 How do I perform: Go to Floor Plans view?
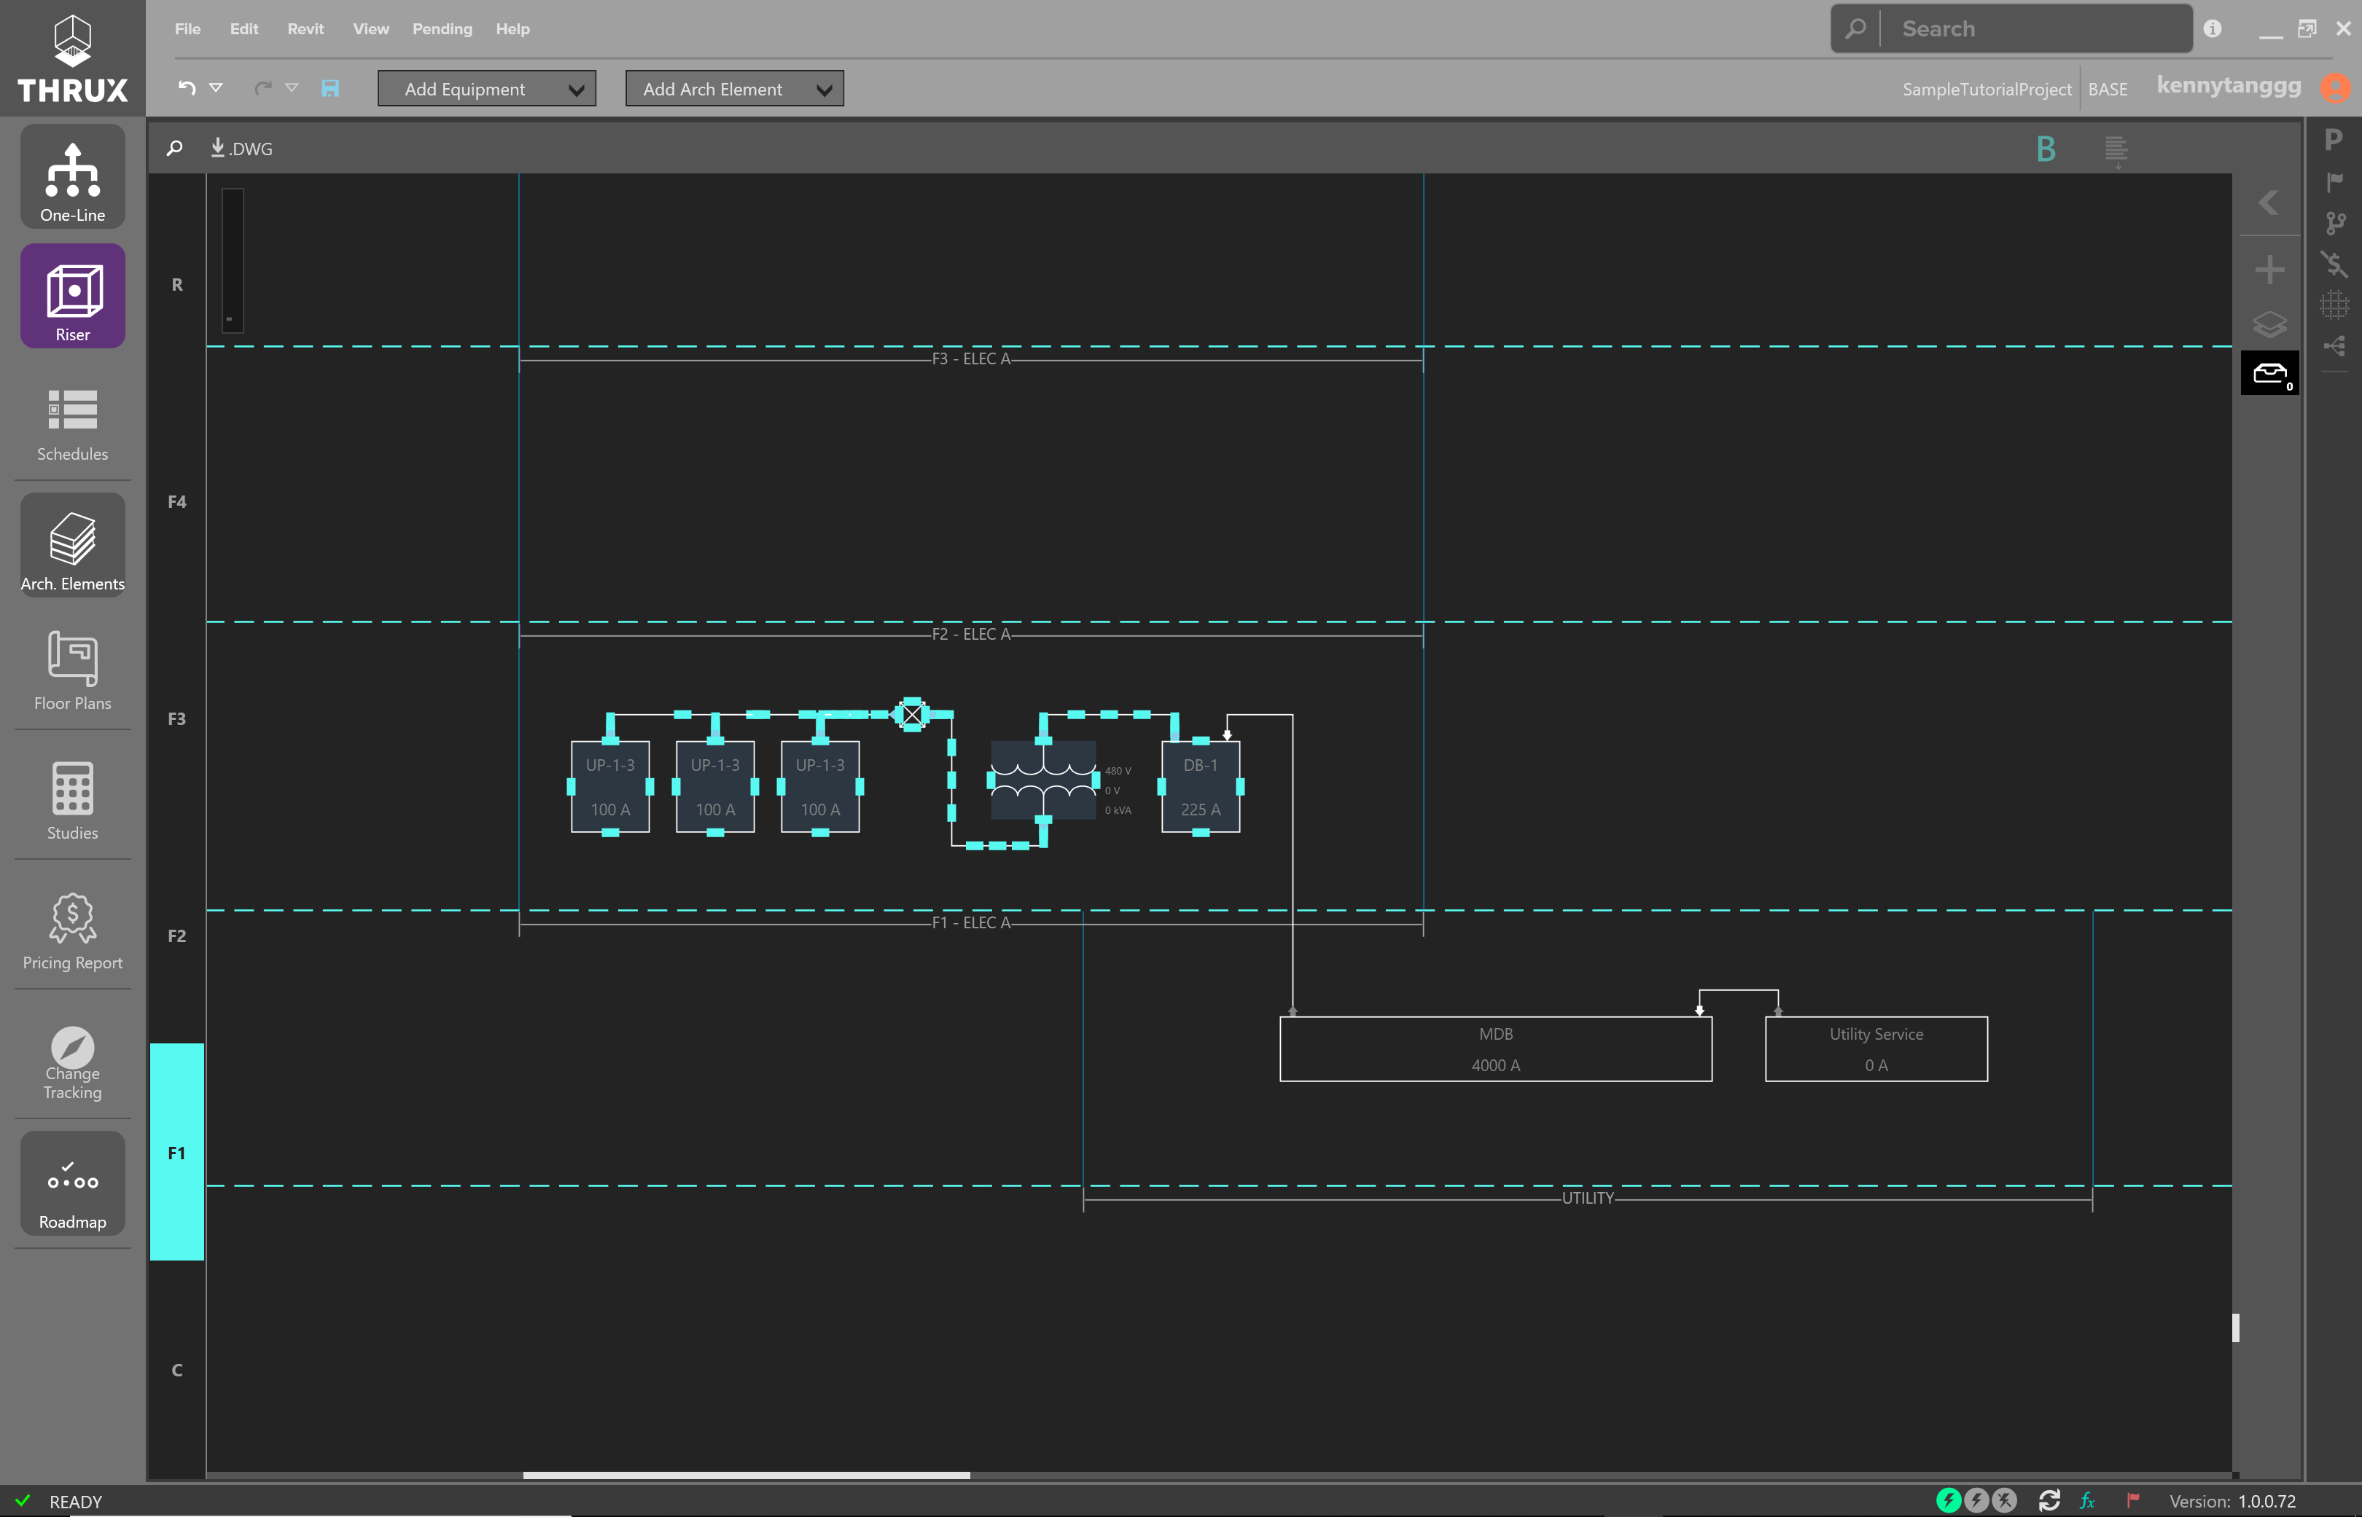tap(72, 673)
